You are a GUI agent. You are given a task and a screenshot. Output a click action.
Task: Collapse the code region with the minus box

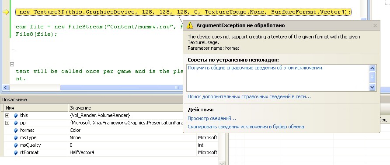tap(12, 64)
